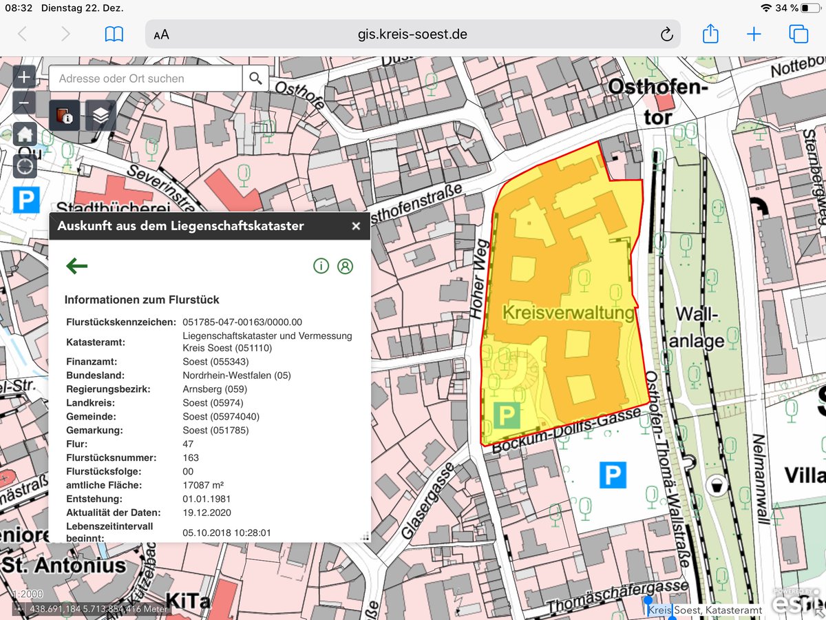The height and width of the screenshot is (620, 826).
Task: Open the info circle icon in panel
Action: pos(321,266)
